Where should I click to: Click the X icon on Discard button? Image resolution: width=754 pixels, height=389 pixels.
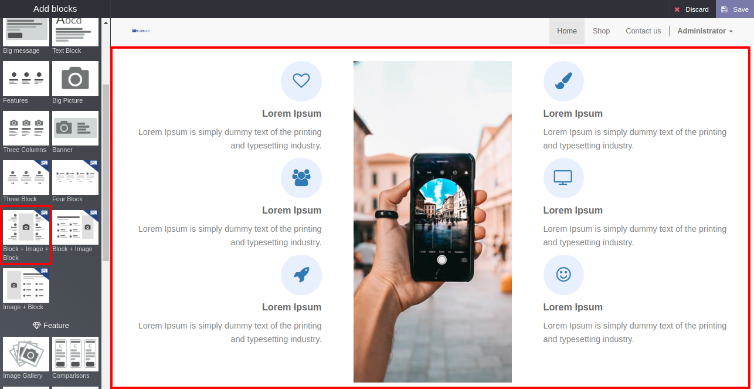pyautogui.click(x=677, y=9)
